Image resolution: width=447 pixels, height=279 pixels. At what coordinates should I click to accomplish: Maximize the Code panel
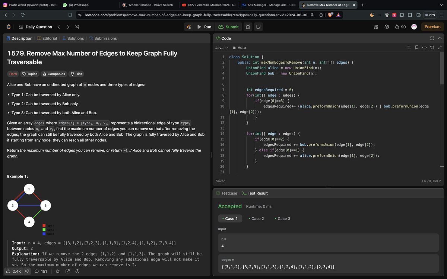(x=432, y=38)
